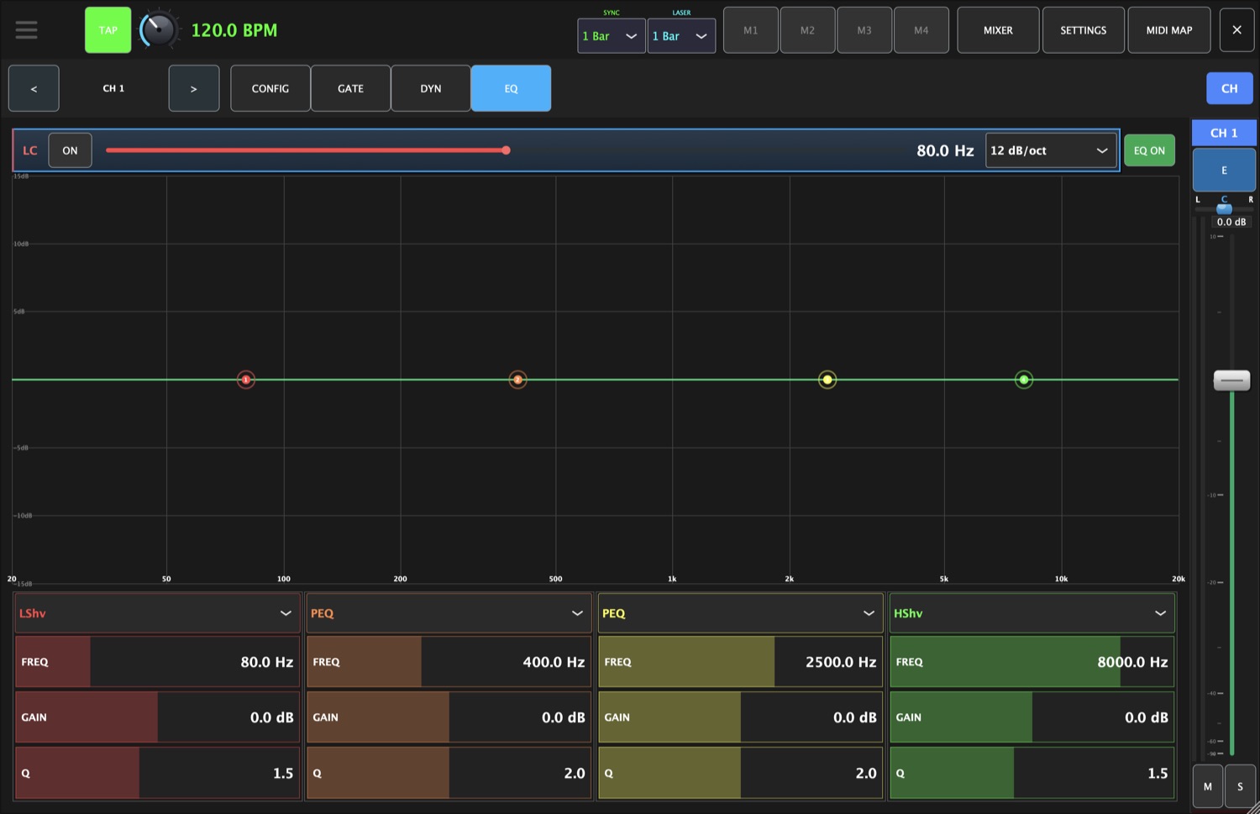
Task: Click the LShv band GAIN slider
Action: click(x=157, y=717)
